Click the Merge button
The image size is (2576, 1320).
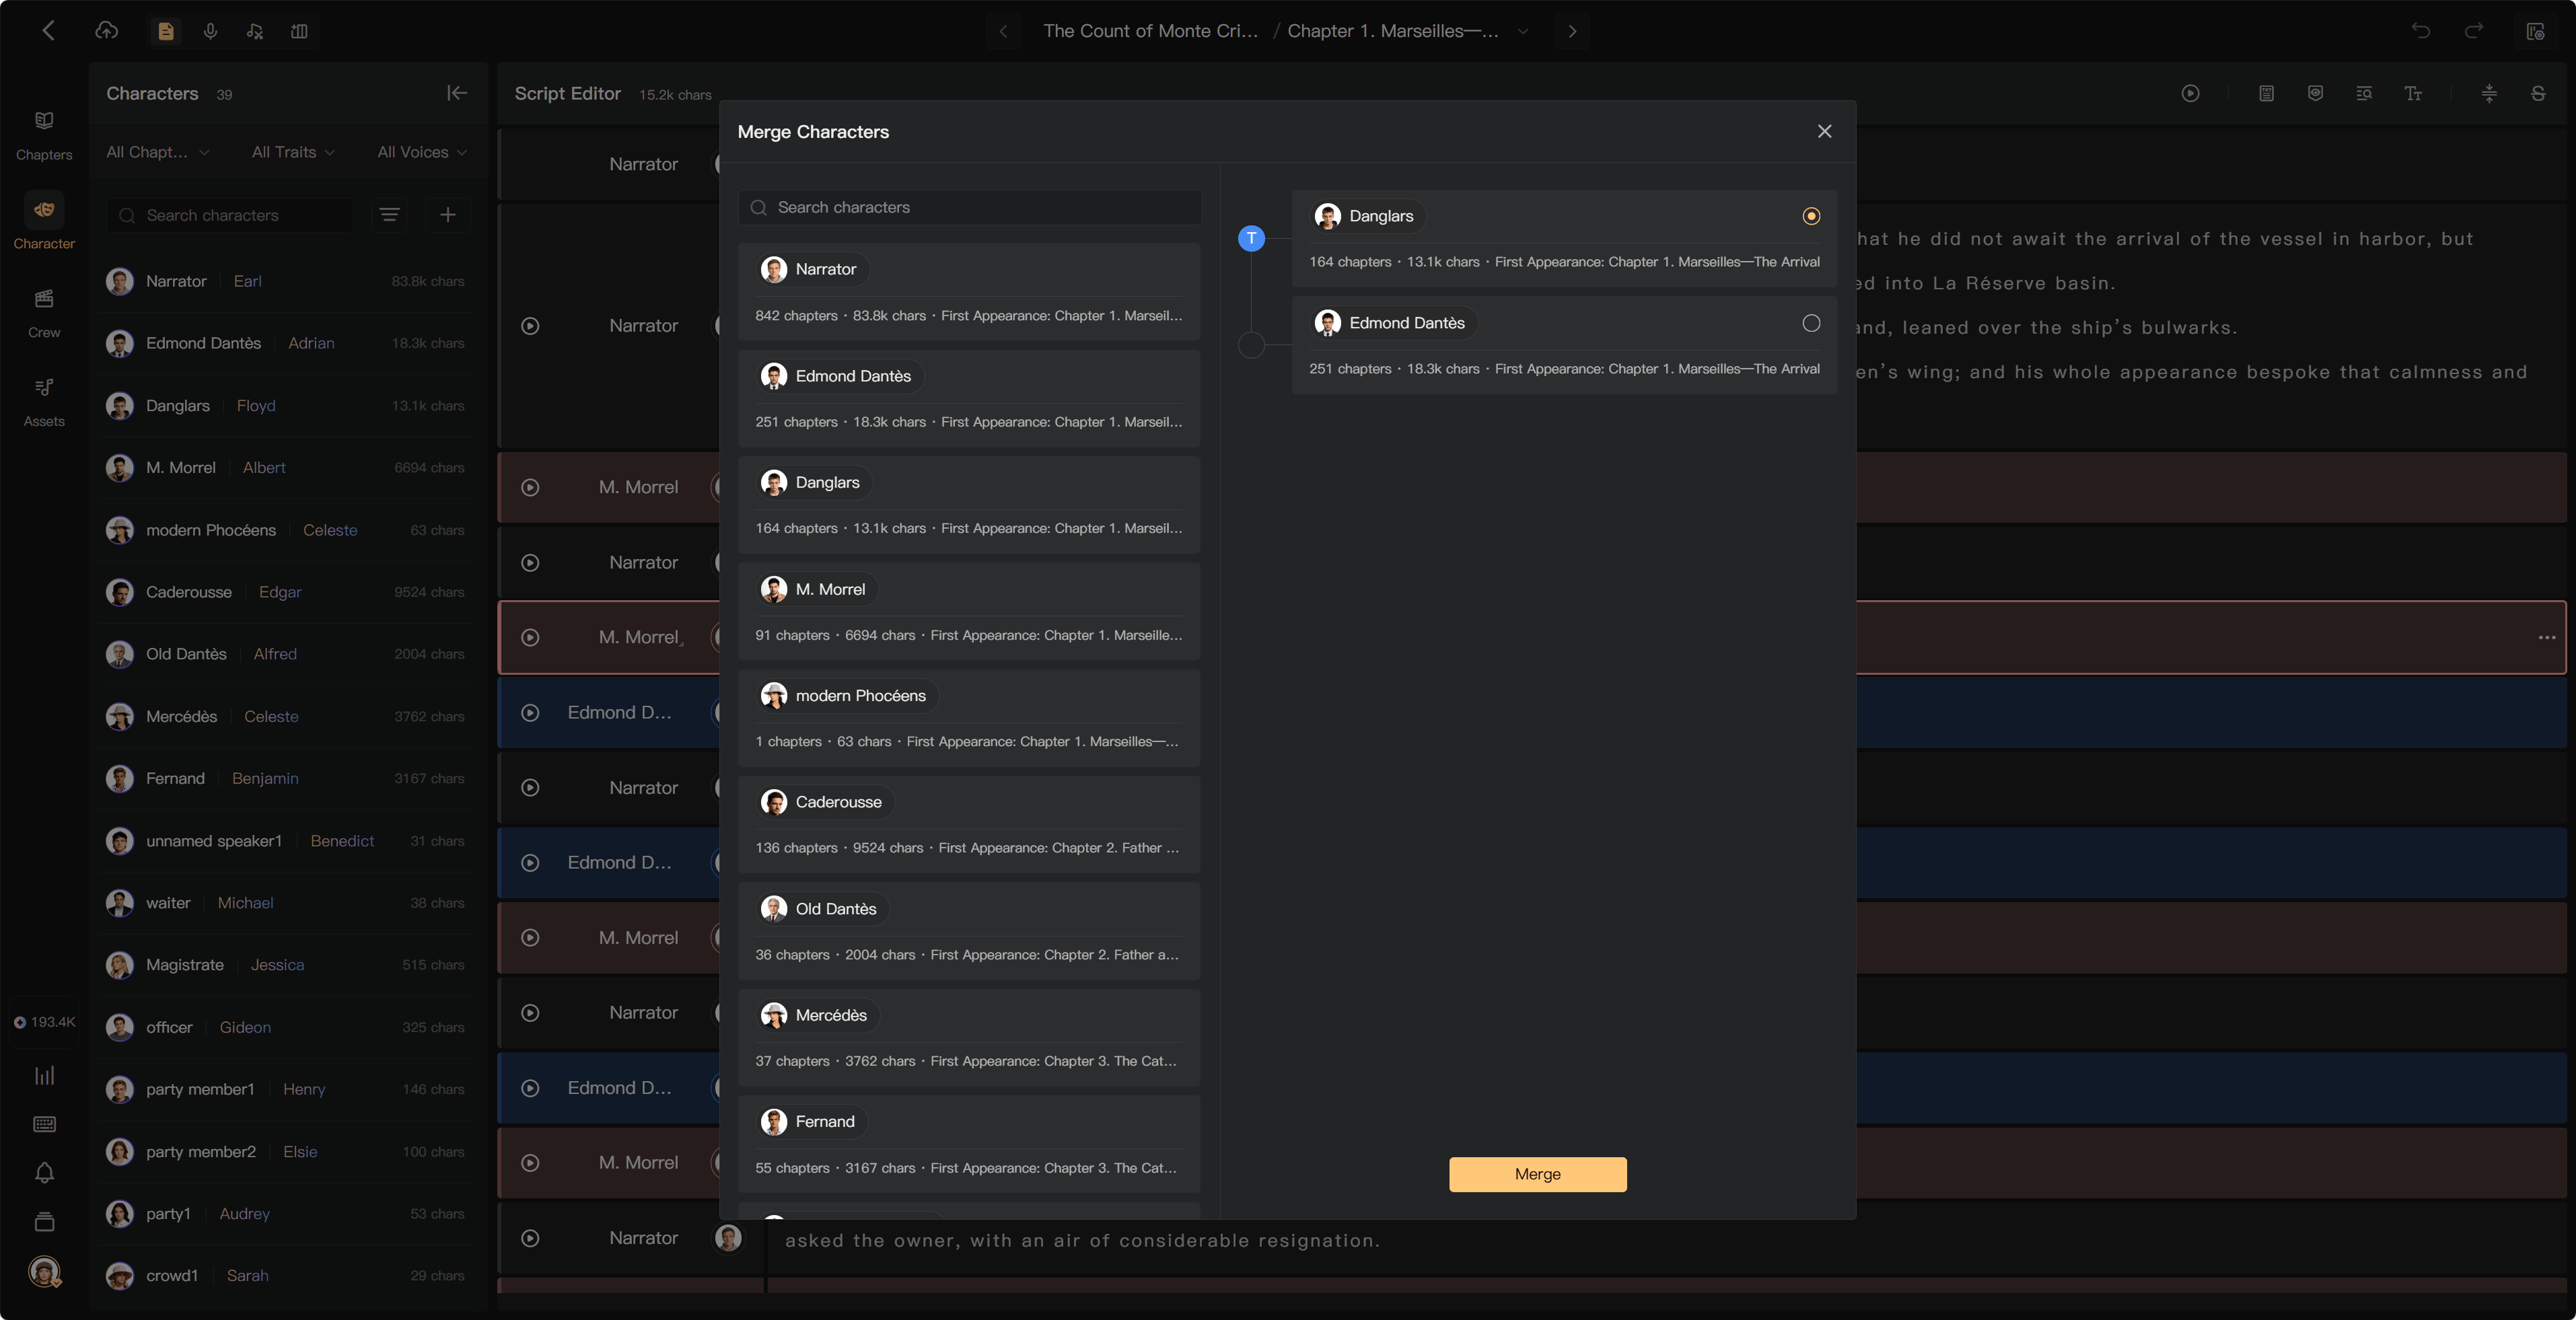click(1537, 1174)
